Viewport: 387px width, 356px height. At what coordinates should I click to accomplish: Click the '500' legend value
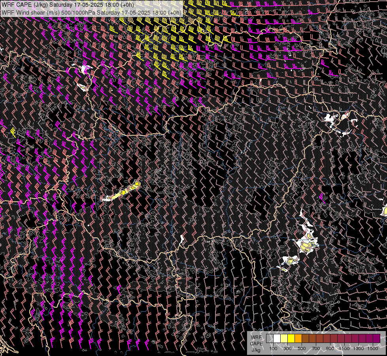pyautogui.click(x=302, y=348)
